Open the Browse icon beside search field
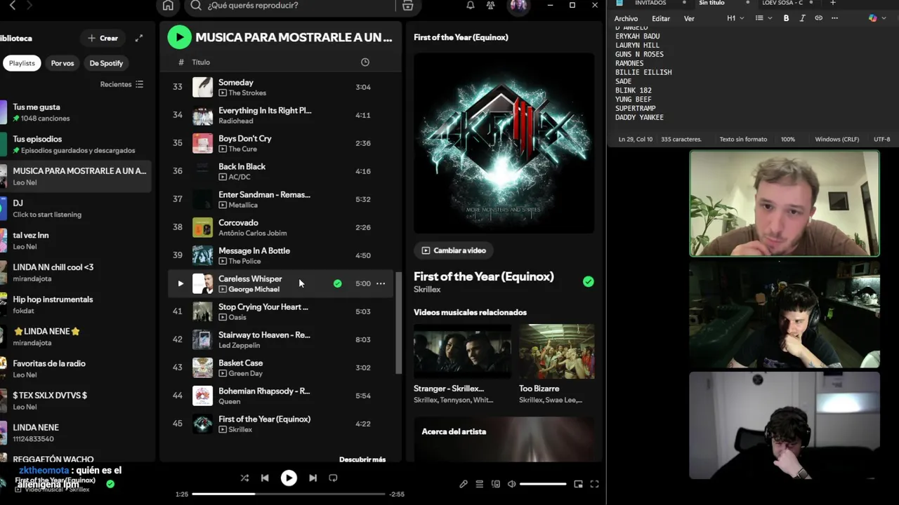 [x=407, y=6]
